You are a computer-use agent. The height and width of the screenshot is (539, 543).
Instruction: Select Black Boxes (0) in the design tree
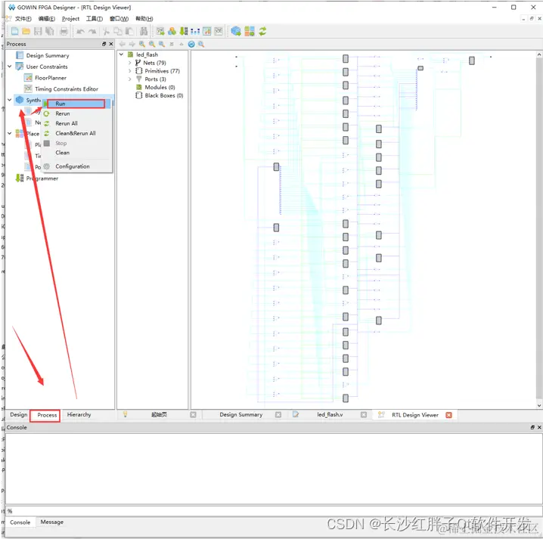164,95
